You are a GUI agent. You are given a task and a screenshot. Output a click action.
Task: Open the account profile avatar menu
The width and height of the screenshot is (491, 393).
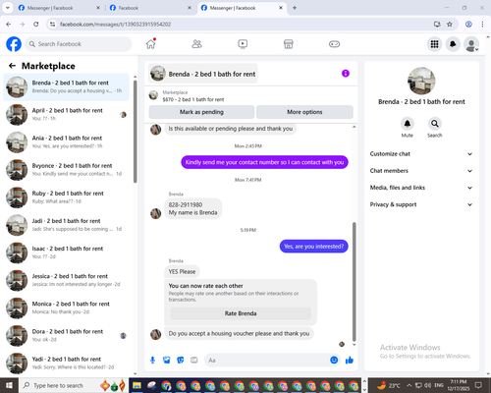point(471,44)
